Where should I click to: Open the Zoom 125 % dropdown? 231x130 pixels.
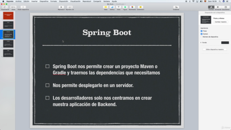[13, 7]
